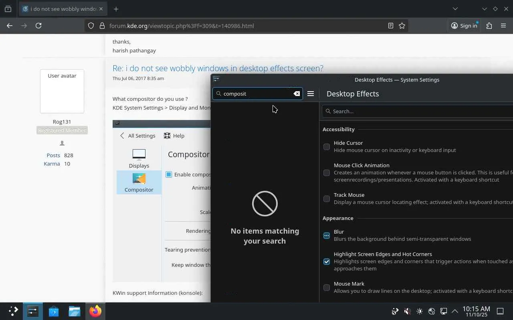Click the Desktop Effects search field
This screenshot has width=513, height=320.
(418, 111)
